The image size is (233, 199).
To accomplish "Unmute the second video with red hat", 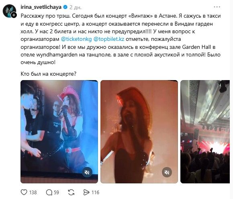I will 167,172.
